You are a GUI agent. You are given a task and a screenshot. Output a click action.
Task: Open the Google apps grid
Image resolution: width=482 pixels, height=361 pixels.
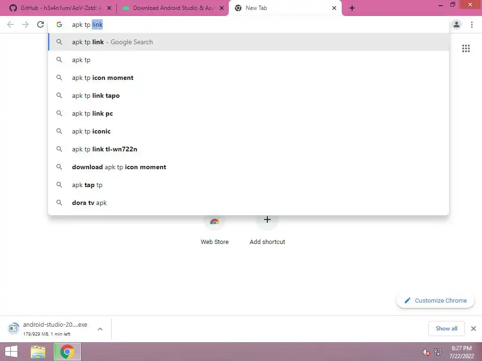click(x=466, y=48)
